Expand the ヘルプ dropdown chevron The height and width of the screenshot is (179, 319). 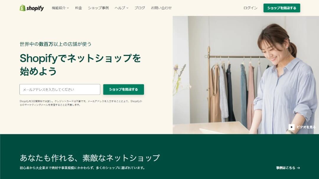click(x=127, y=8)
